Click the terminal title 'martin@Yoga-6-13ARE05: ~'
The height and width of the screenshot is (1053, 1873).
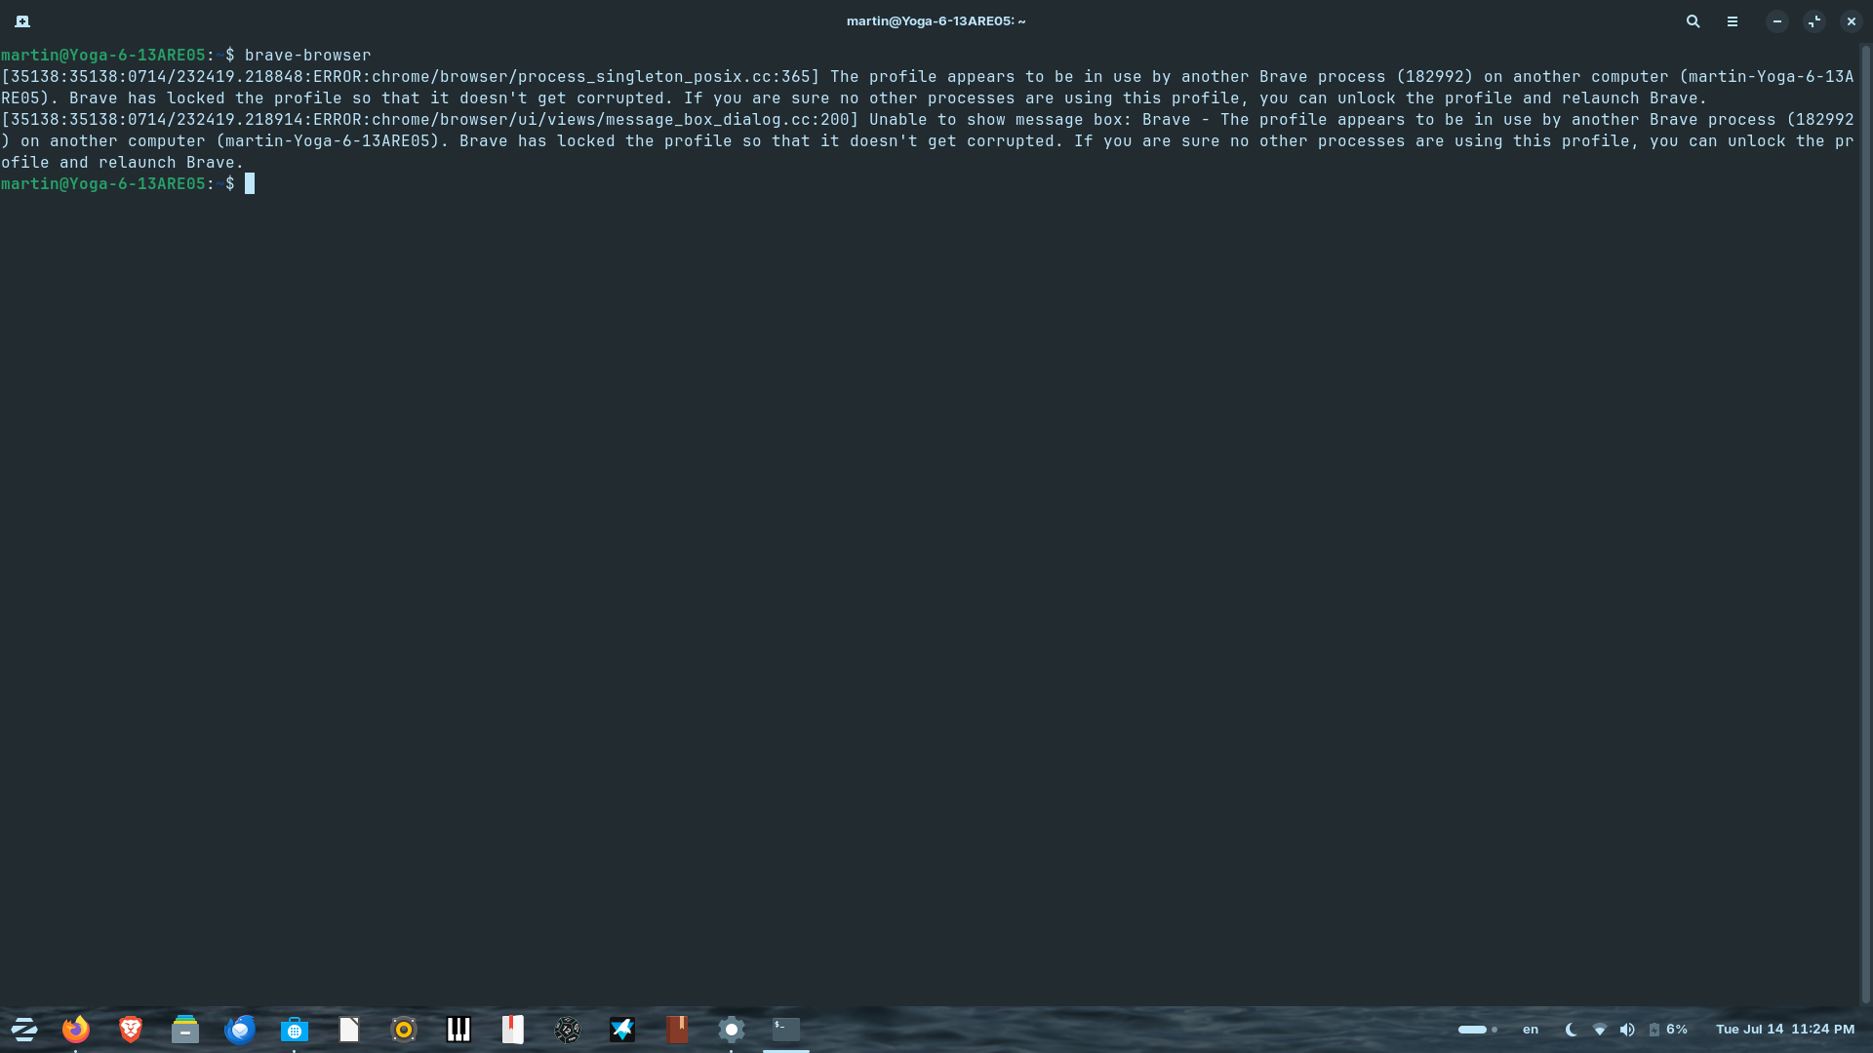point(936,20)
